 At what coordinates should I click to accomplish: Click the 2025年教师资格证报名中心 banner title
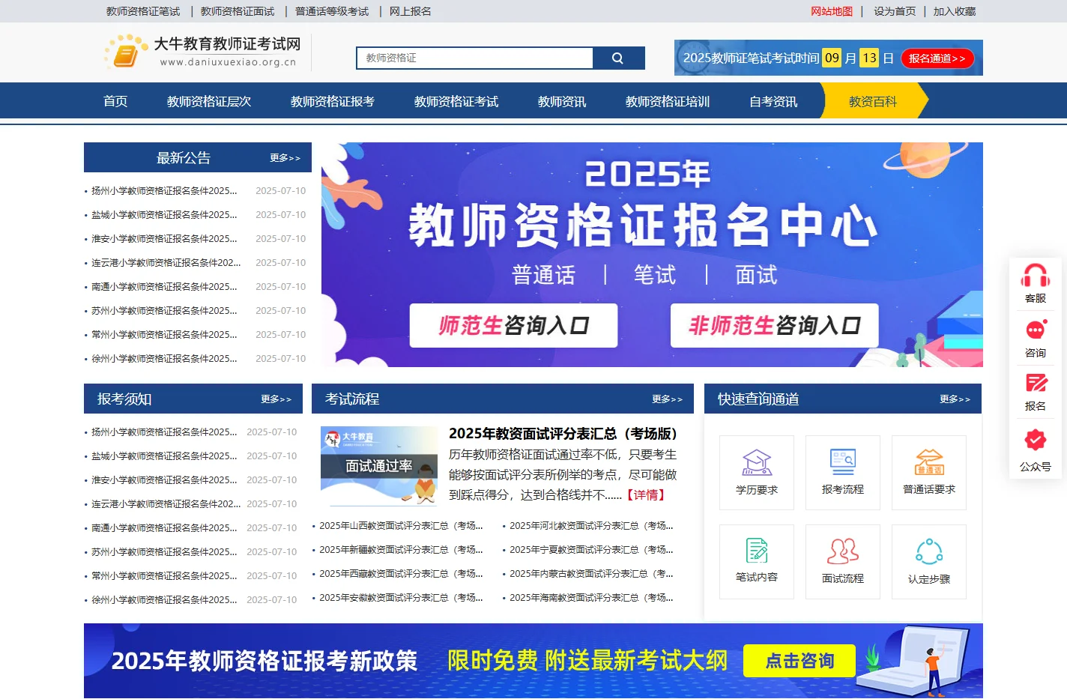click(643, 204)
